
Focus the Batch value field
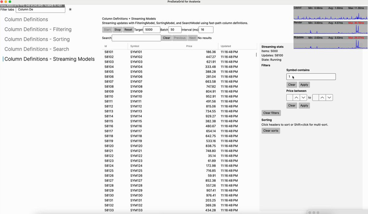point(175,30)
